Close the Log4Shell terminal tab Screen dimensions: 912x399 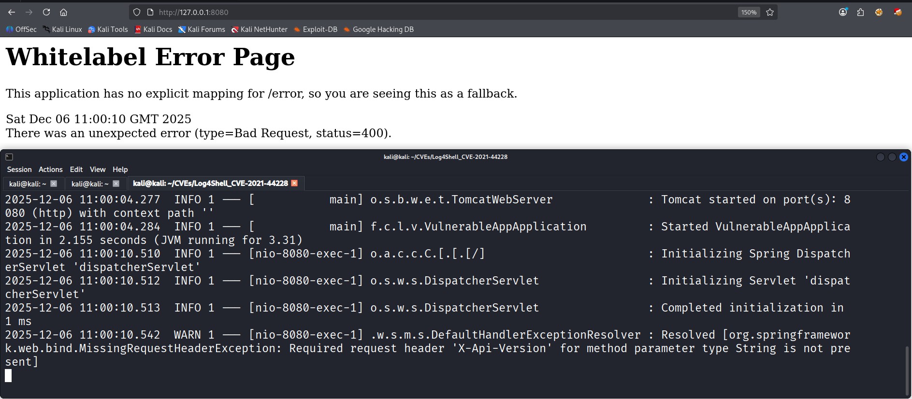[294, 183]
